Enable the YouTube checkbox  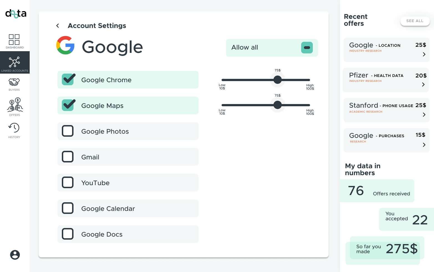point(68,183)
